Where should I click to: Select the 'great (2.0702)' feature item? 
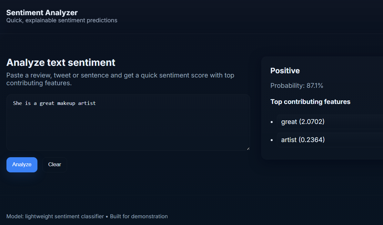tap(303, 122)
